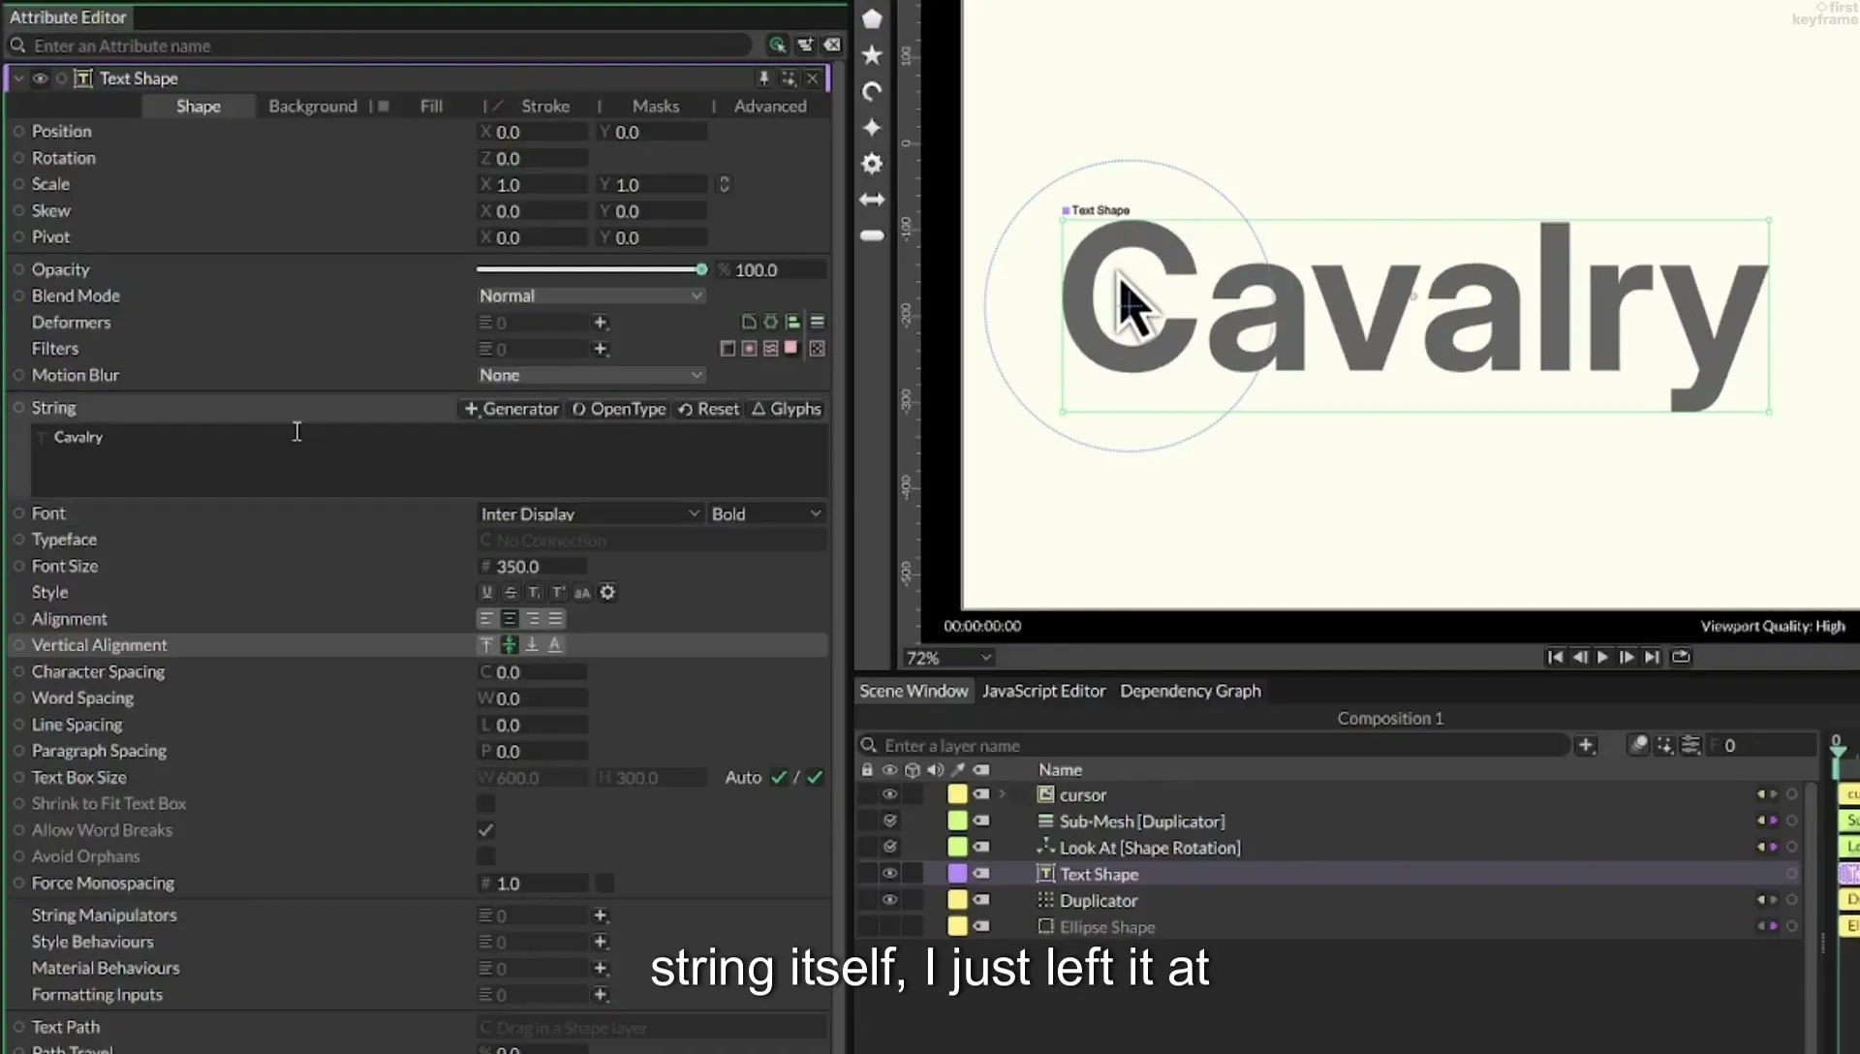Add a Deformer with the plus button
Image resolution: width=1860 pixels, height=1054 pixels.
[600, 323]
